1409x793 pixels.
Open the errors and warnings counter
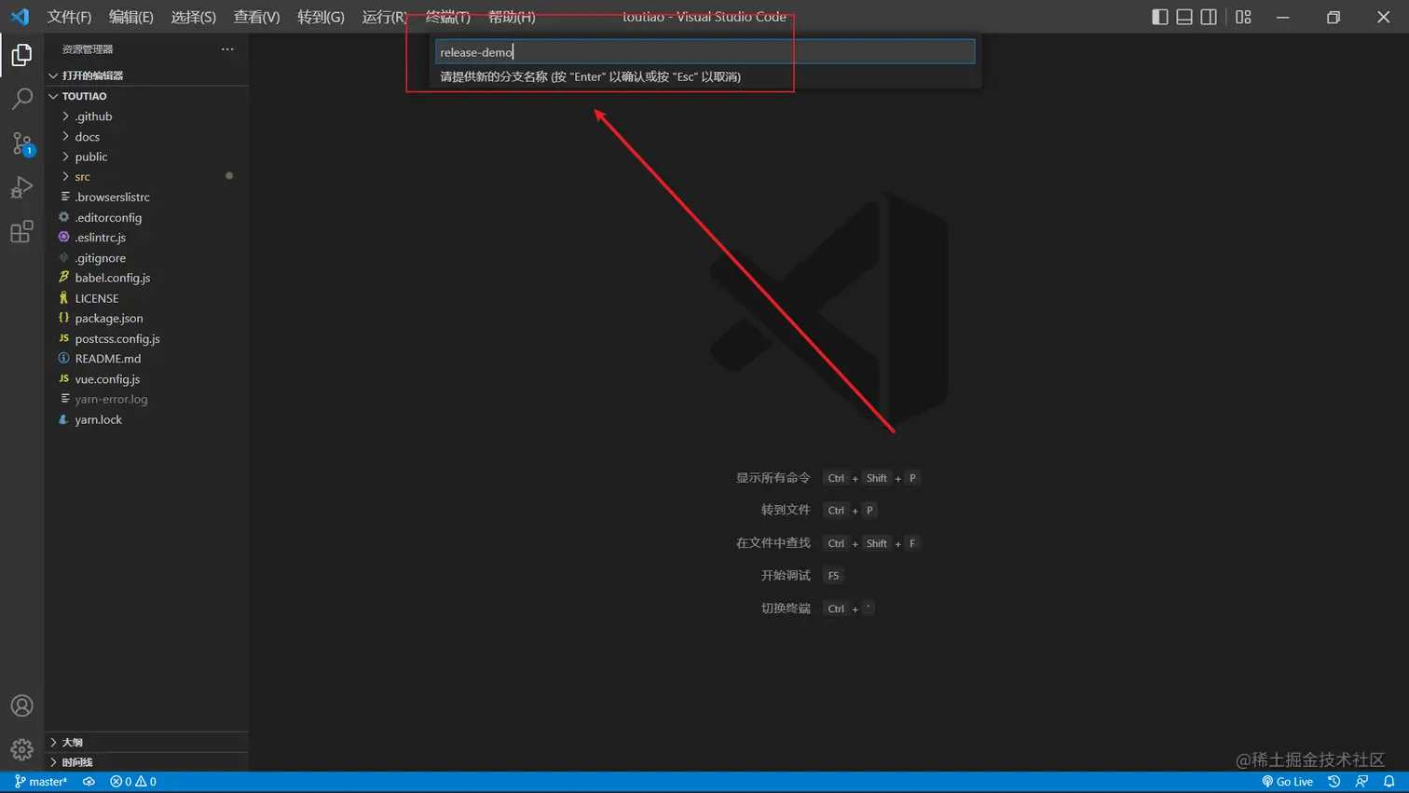coord(133,782)
